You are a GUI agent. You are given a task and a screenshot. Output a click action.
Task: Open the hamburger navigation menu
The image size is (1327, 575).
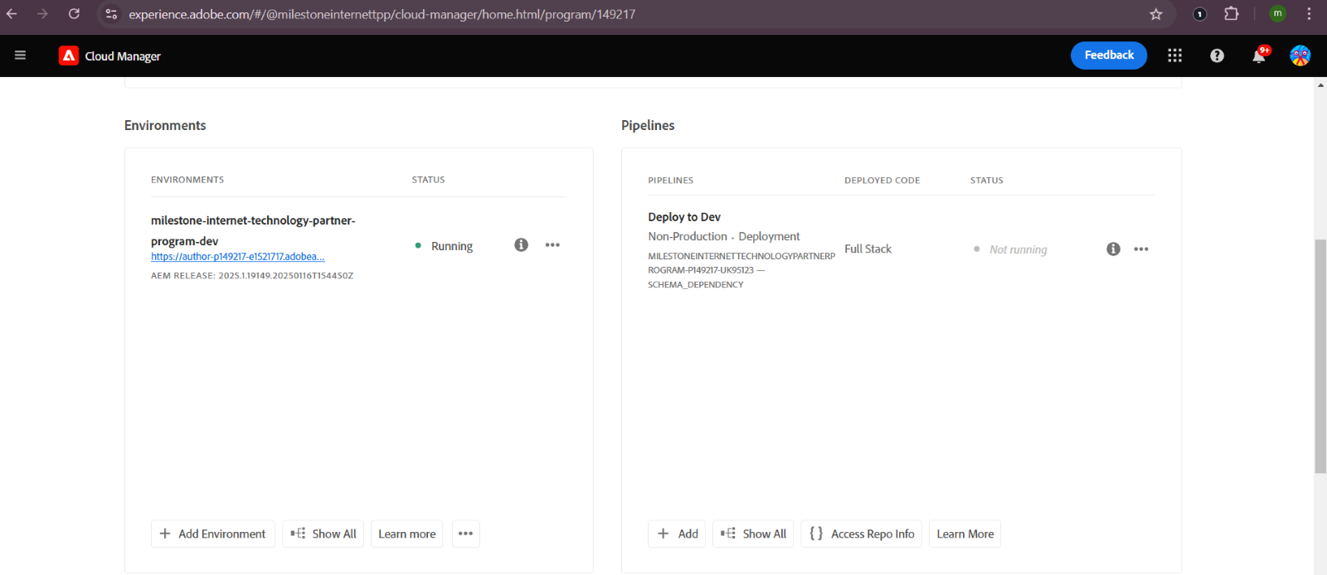(x=21, y=56)
